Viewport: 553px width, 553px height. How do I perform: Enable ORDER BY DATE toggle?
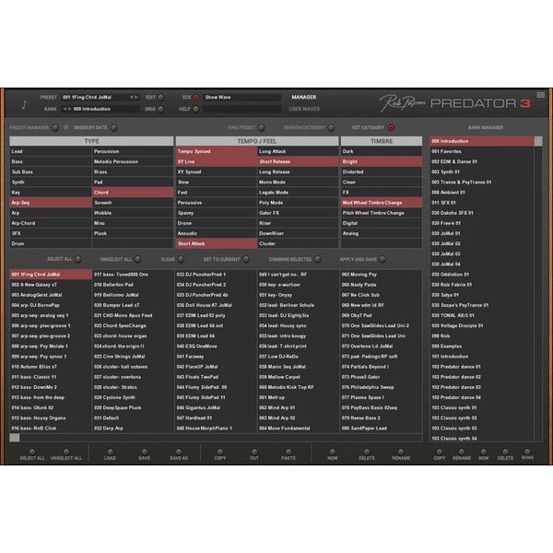(x=113, y=128)
